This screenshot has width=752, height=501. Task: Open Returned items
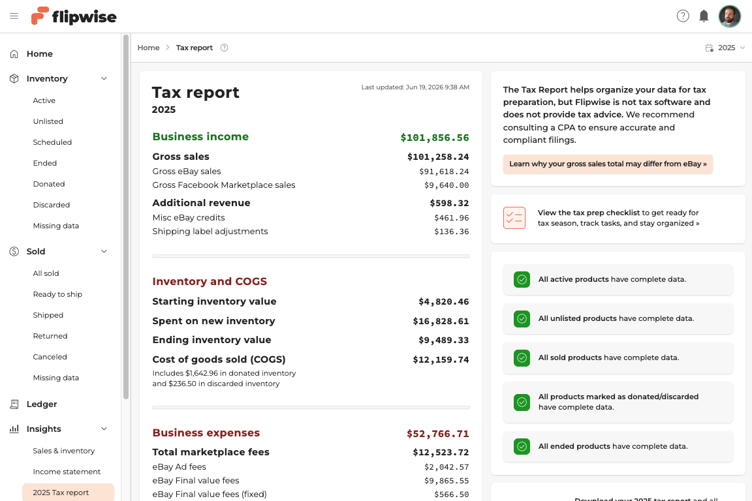50,336
